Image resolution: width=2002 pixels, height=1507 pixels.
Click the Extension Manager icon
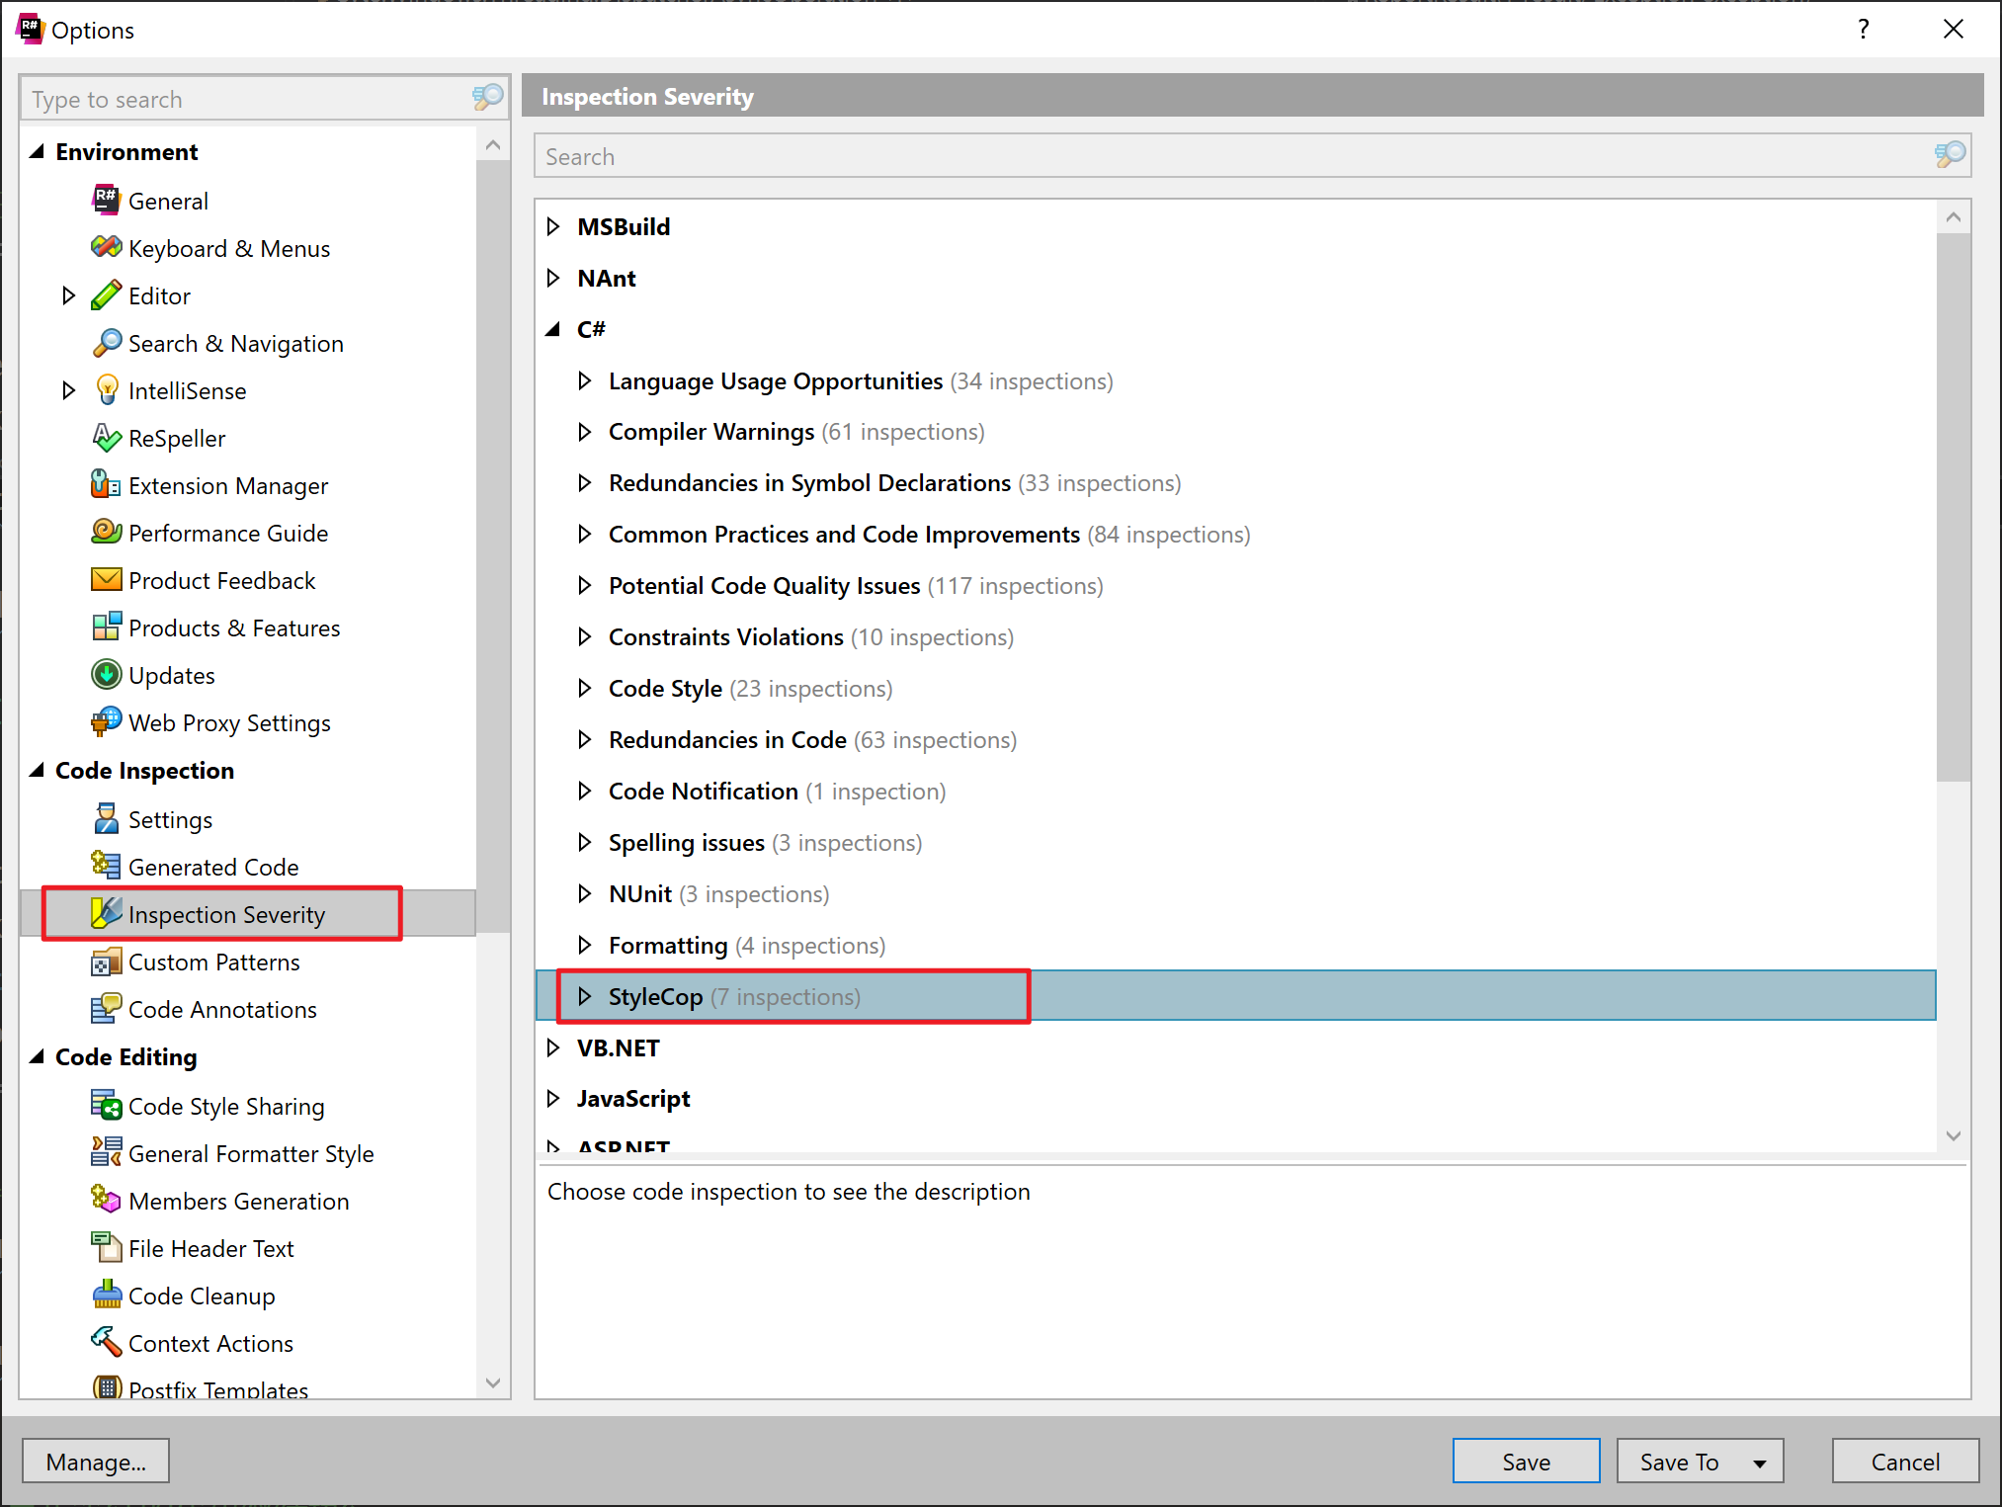106,484
